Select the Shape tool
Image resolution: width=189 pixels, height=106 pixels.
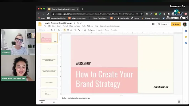pos(75,30)
